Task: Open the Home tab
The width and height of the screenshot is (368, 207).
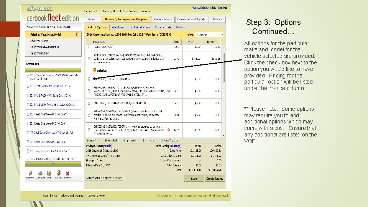Action: coord(92,19)
